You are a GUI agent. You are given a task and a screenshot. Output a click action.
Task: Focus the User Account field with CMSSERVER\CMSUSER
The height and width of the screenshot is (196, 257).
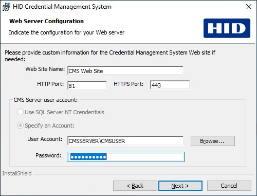point(125,141)
